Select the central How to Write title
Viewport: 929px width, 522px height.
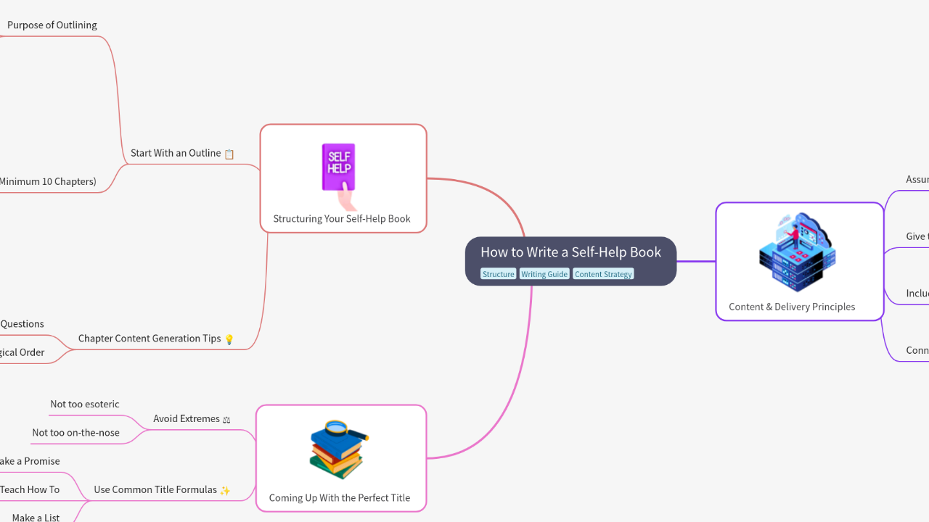click(570, 252)
